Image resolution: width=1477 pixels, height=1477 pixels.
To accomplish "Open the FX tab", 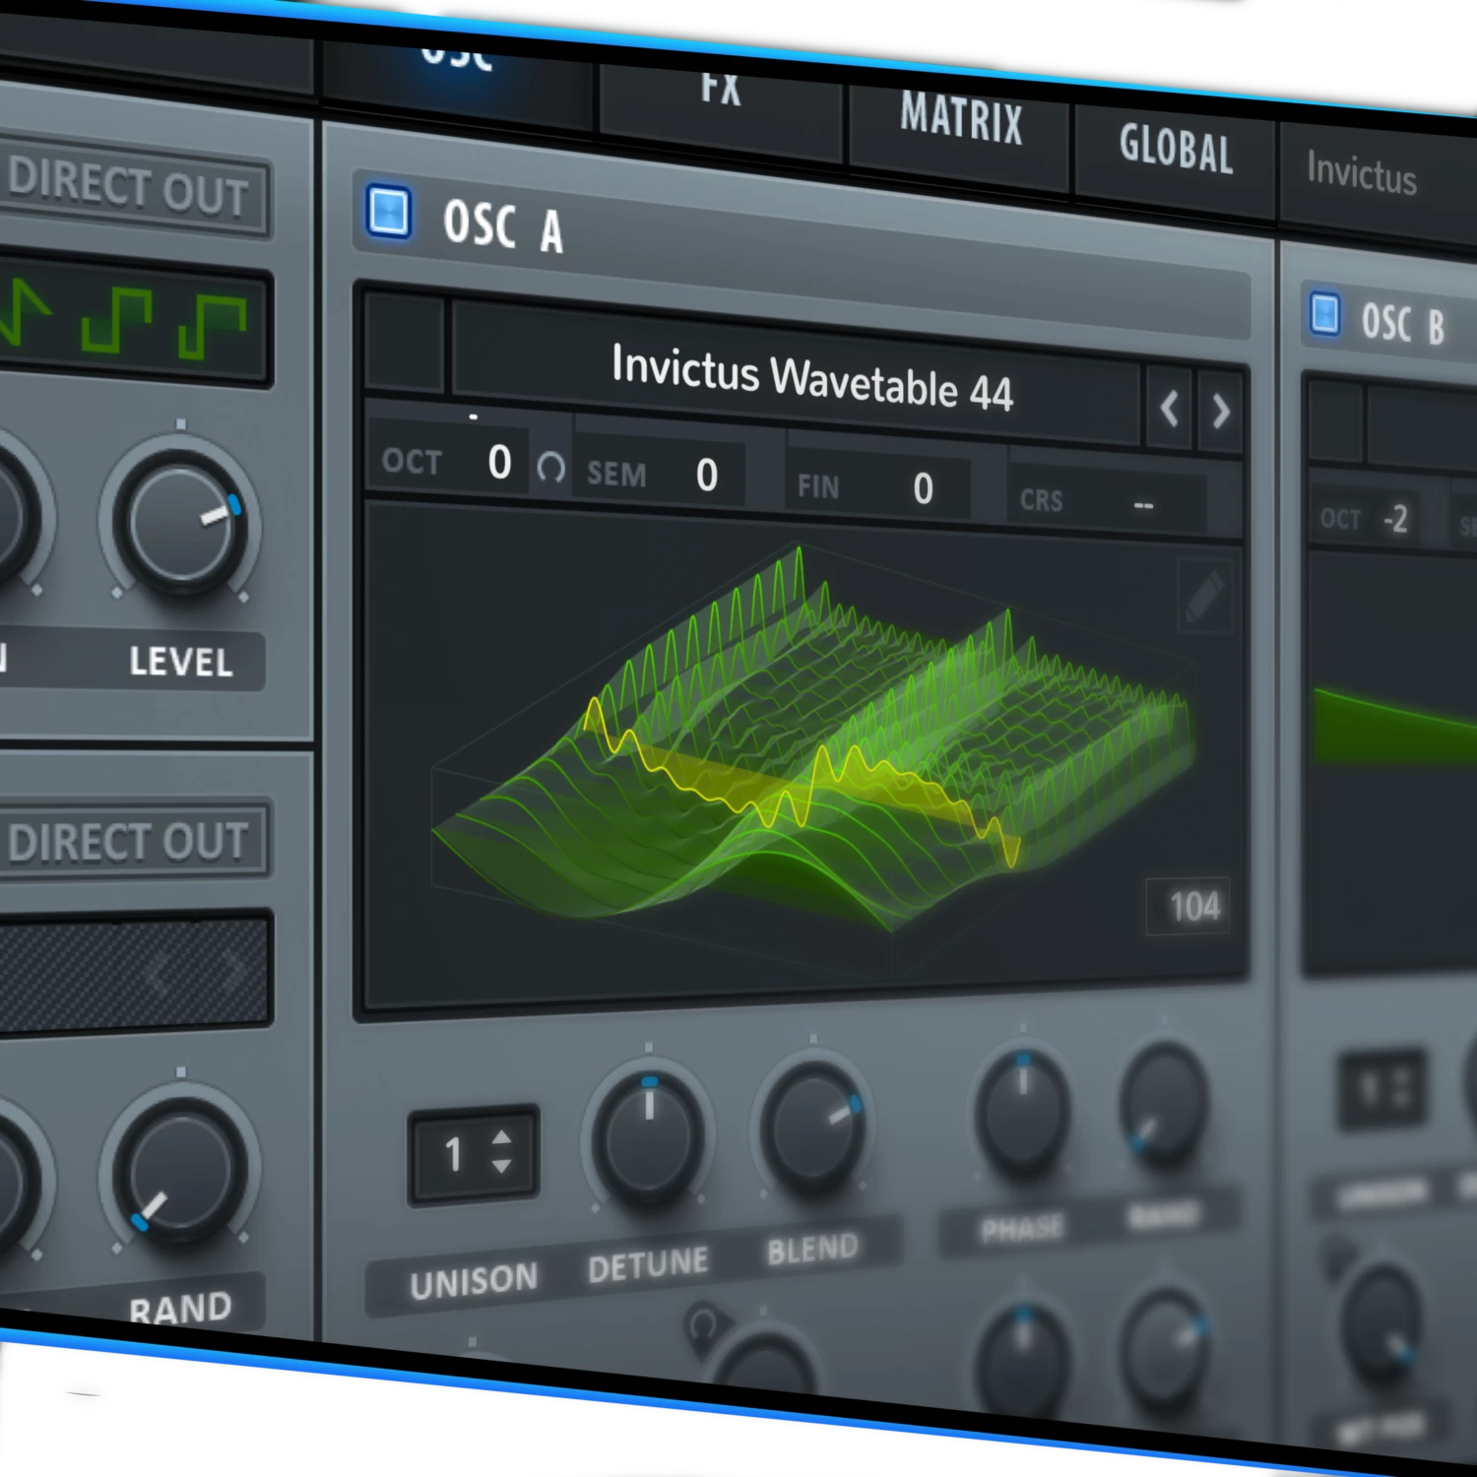I will coord(720,89).
